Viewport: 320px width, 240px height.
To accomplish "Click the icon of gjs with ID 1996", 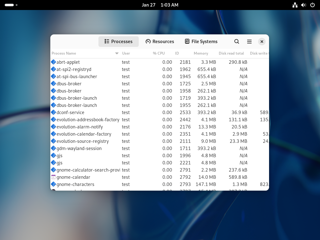I will tap(53, 156).
